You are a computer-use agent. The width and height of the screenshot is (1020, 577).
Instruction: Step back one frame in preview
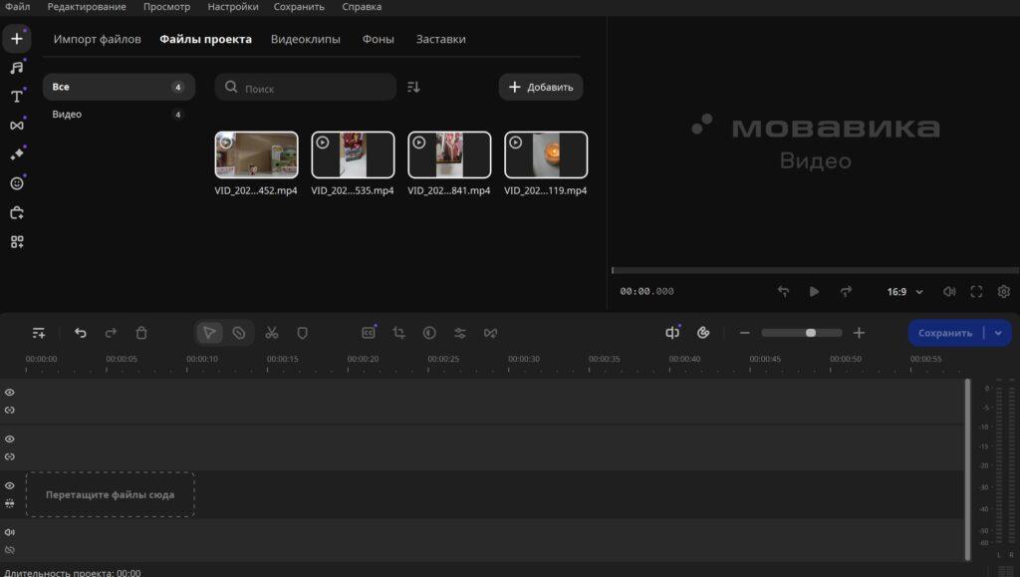pos(783,291)
